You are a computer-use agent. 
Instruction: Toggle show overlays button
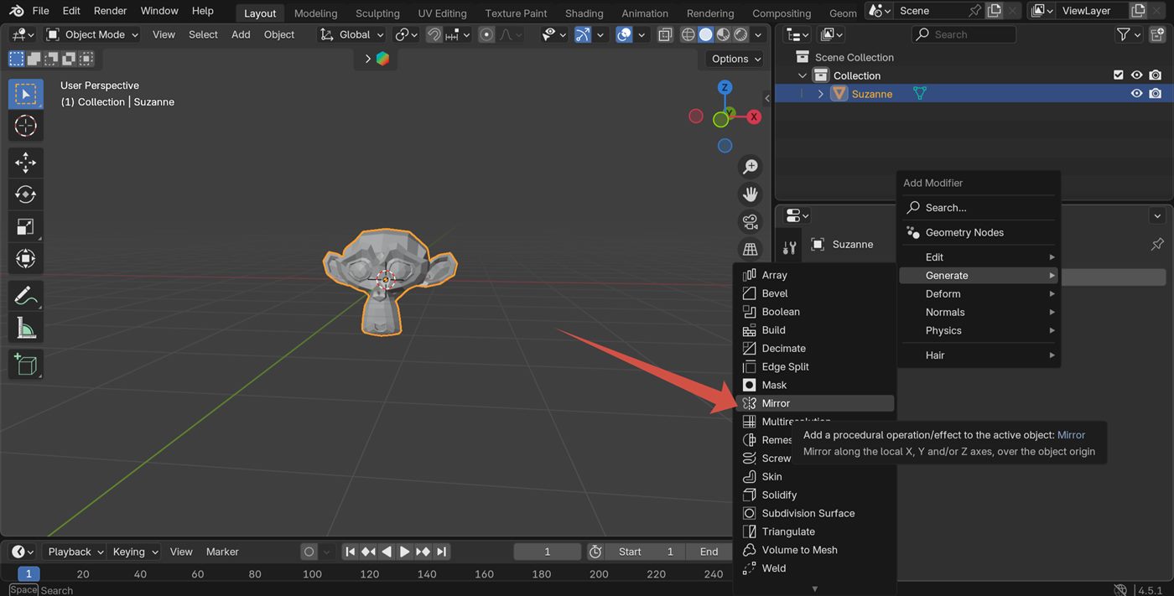(624, 34)
